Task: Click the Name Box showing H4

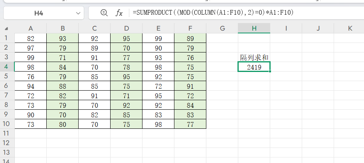Action: pyautogui.click(x=39, y=13)
